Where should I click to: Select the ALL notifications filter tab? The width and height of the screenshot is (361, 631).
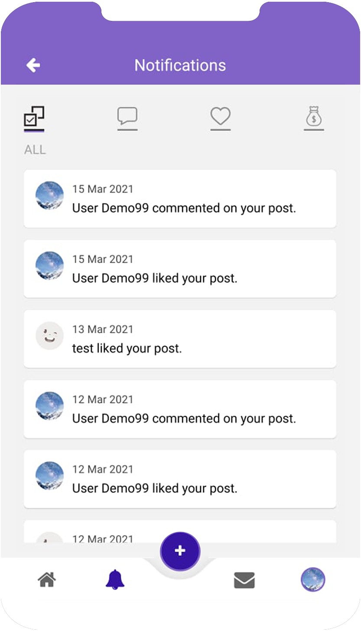pos(34,118)
